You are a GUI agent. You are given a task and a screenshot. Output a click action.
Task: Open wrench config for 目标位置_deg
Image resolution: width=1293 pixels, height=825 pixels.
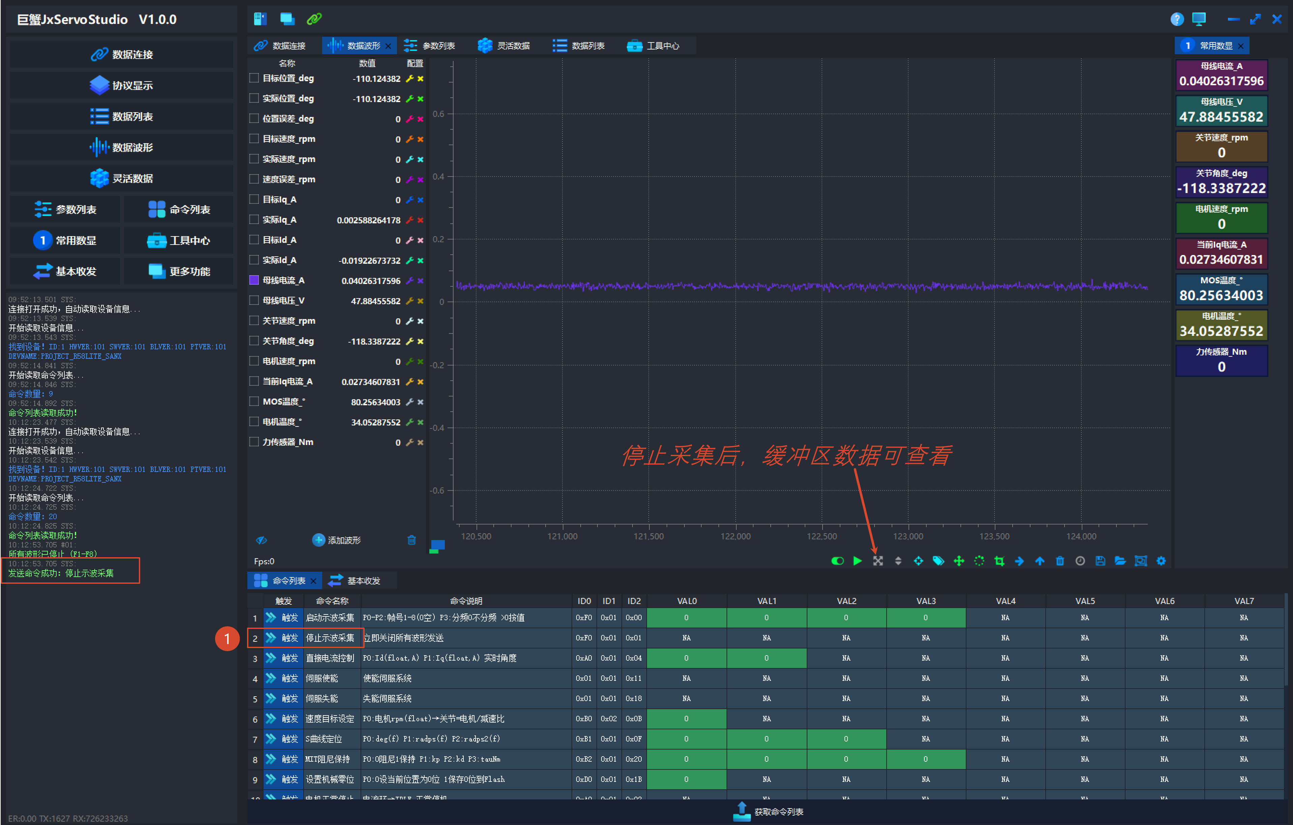(x=409, y=79)
